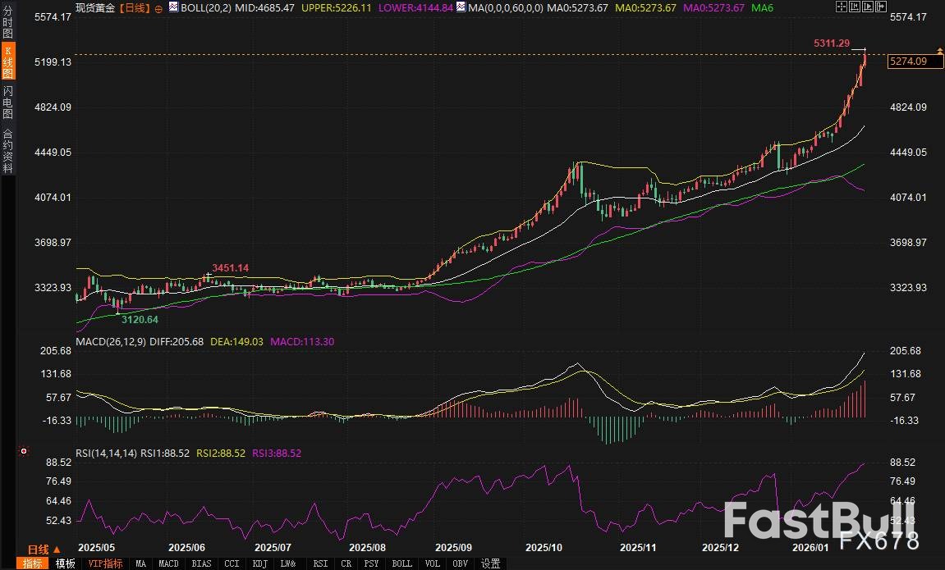Image resolution: width=945 pixels, height=570 pixels.
Task: Apply the BIAS indicator button
Action: (x=201, y=563)
